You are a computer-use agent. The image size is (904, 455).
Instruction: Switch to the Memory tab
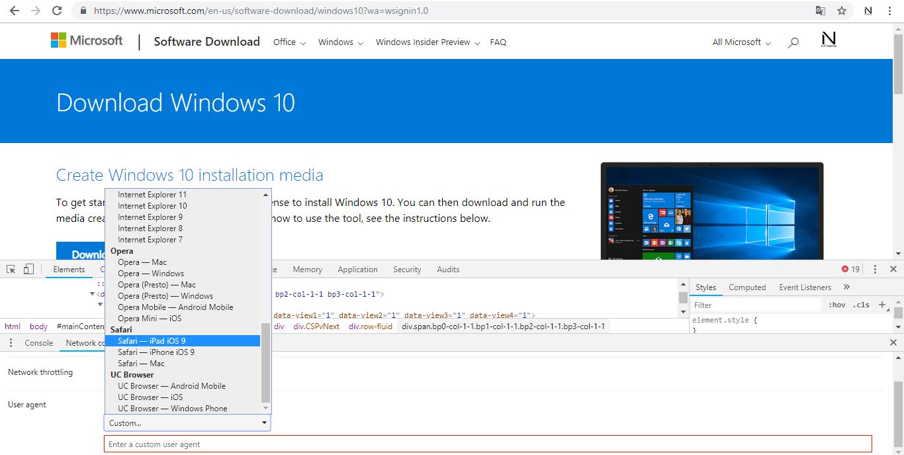(x=307, y=269)
